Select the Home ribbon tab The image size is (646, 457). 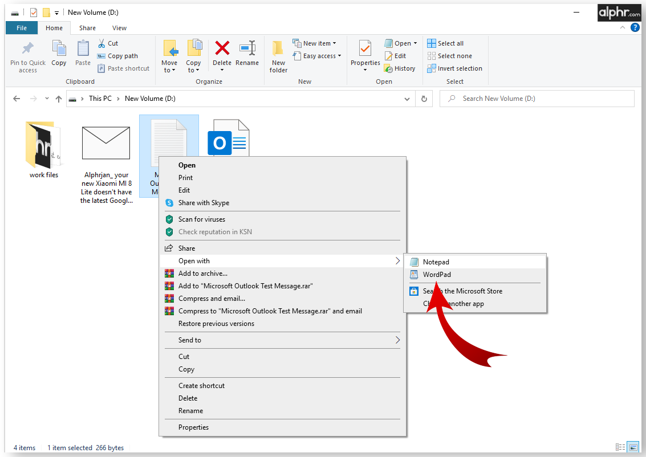[54, 28]
